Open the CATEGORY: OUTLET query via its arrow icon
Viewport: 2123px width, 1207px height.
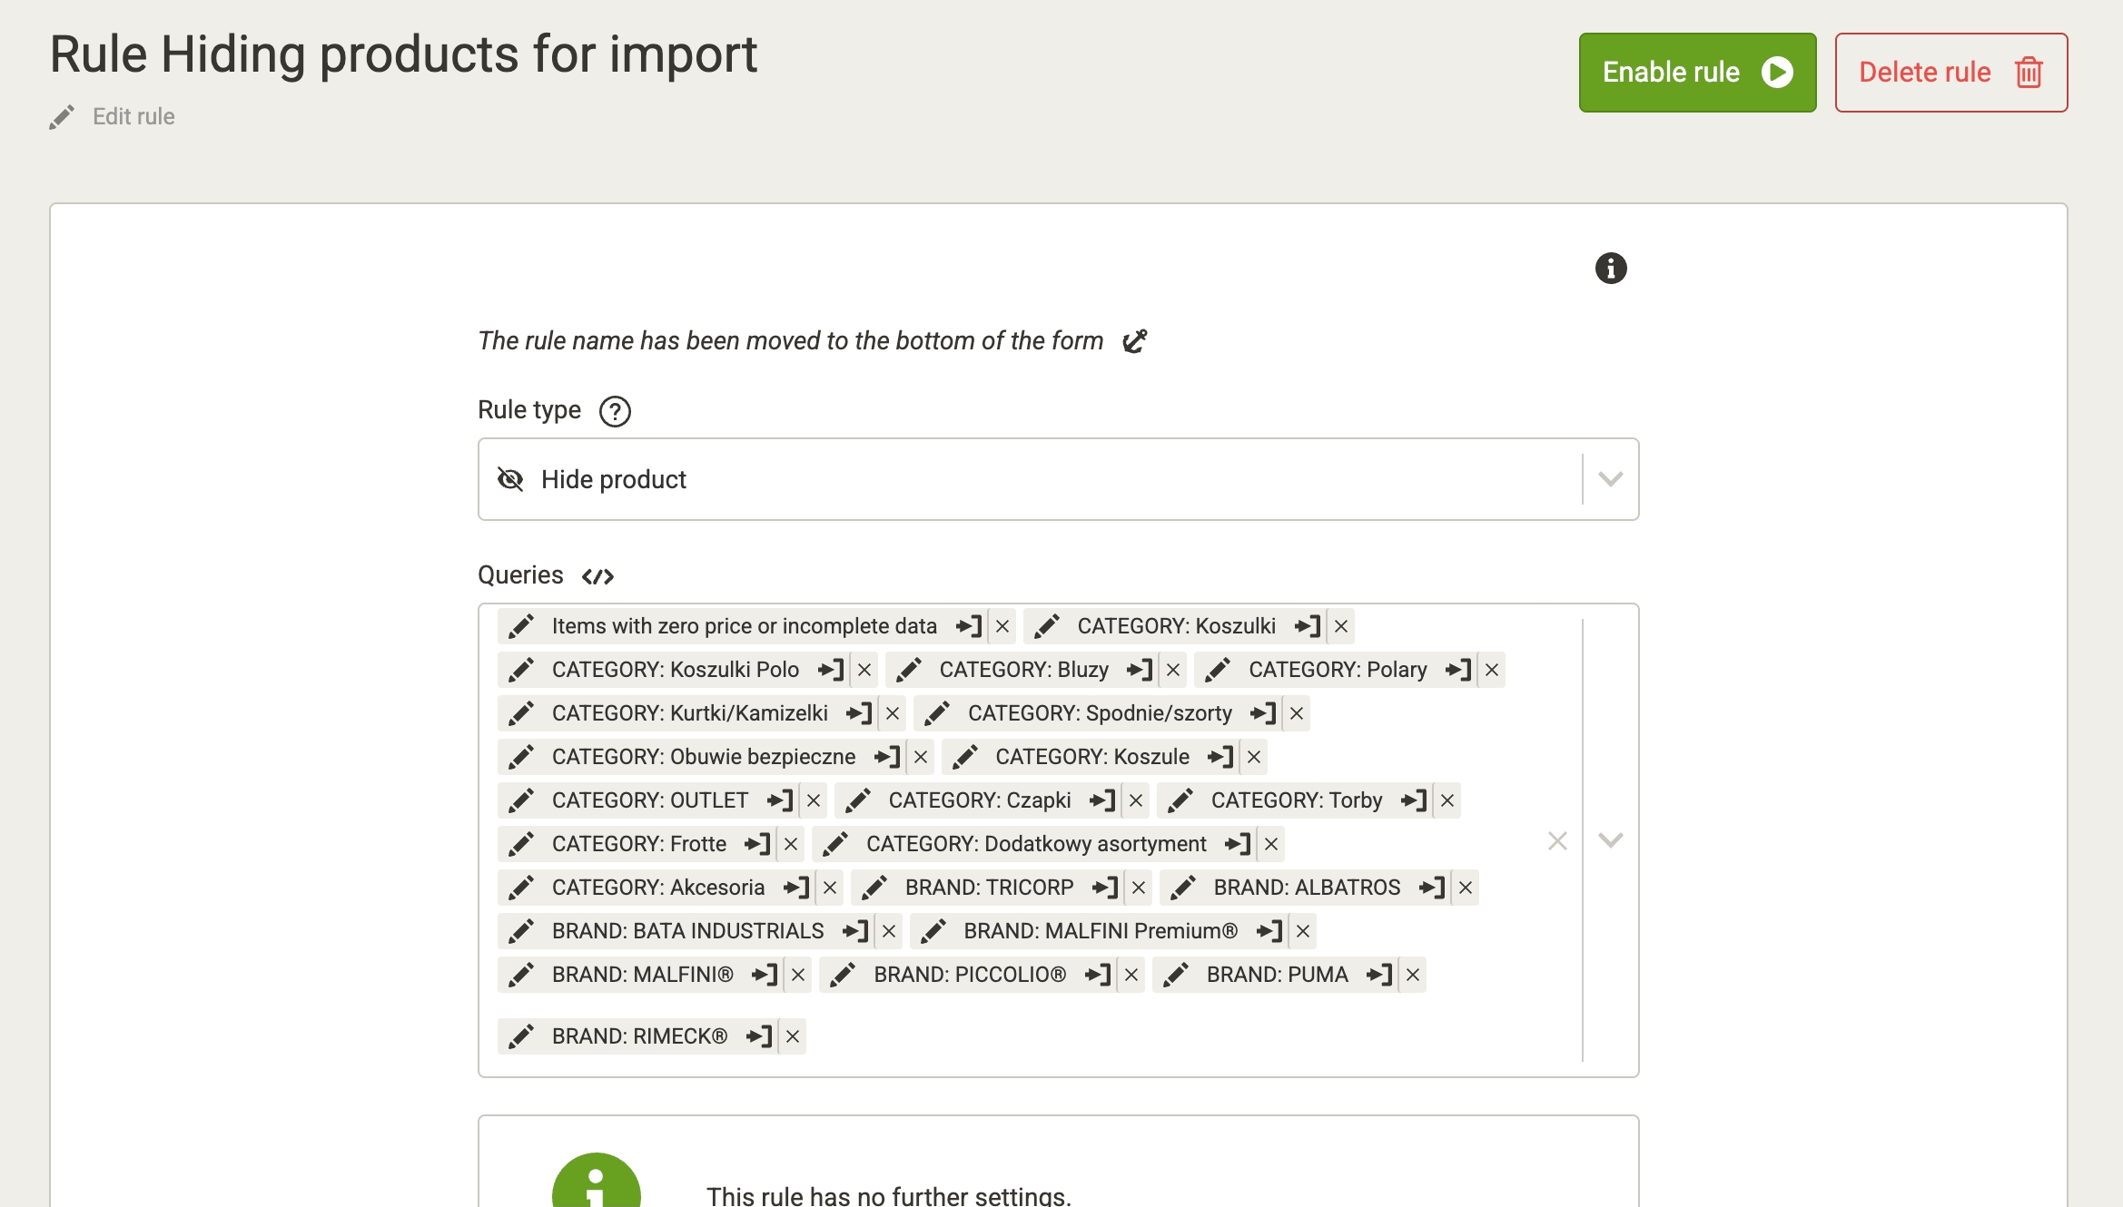pyautogui.click(x=780, y=800)
